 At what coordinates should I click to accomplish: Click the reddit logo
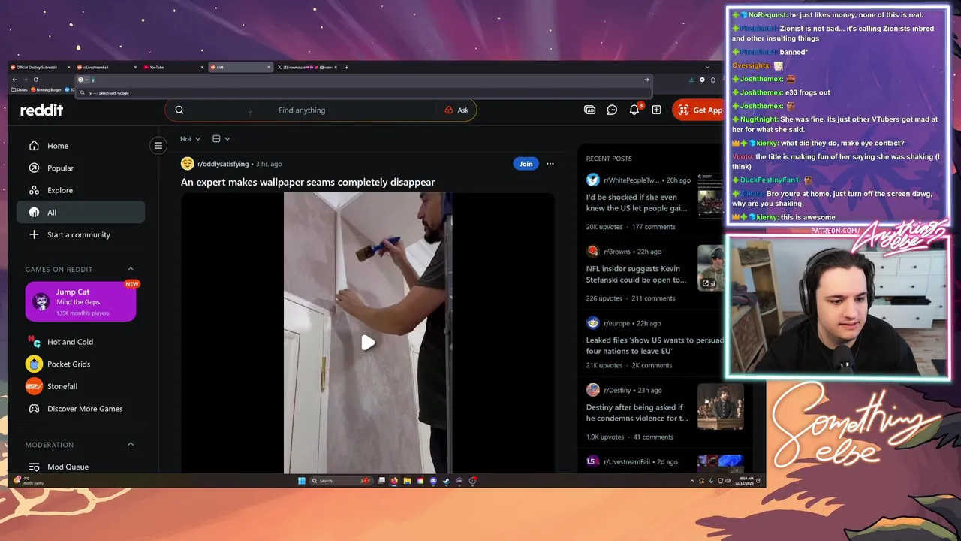(41, 110)
